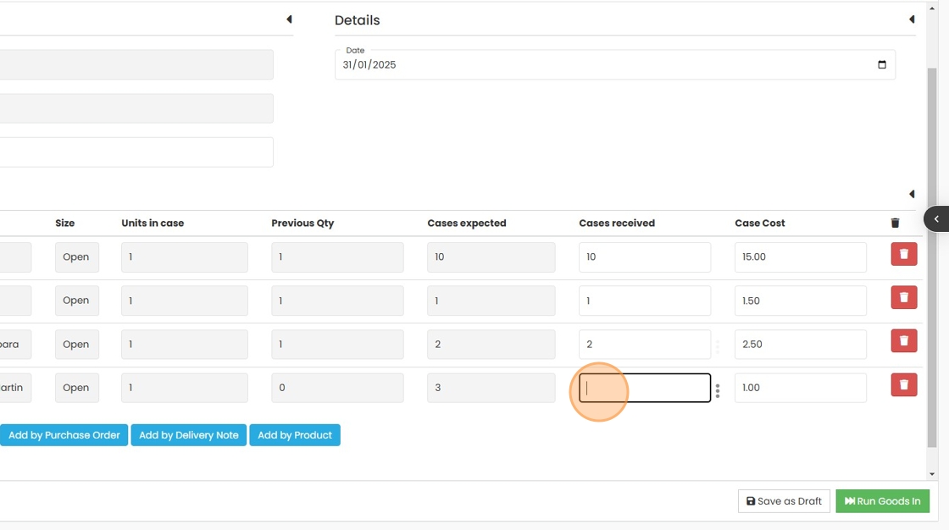Edit the Cases received field containing 10
This screenshot has width=949, height=530.
[x=644, y=257]
